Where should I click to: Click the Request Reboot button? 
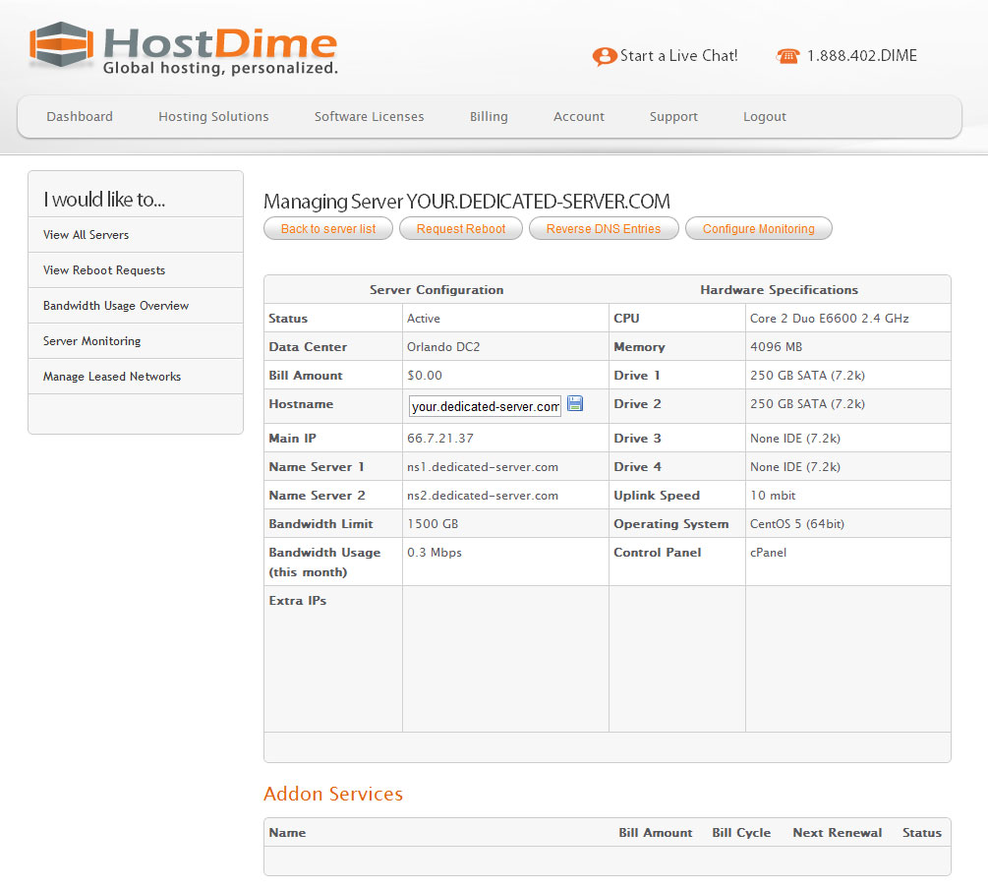[x=461, y=229]
